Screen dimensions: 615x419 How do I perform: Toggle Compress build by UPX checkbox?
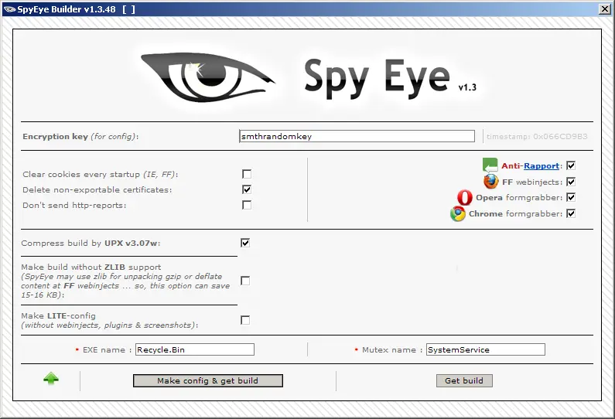pyautogui.click(x=245, y=243)
